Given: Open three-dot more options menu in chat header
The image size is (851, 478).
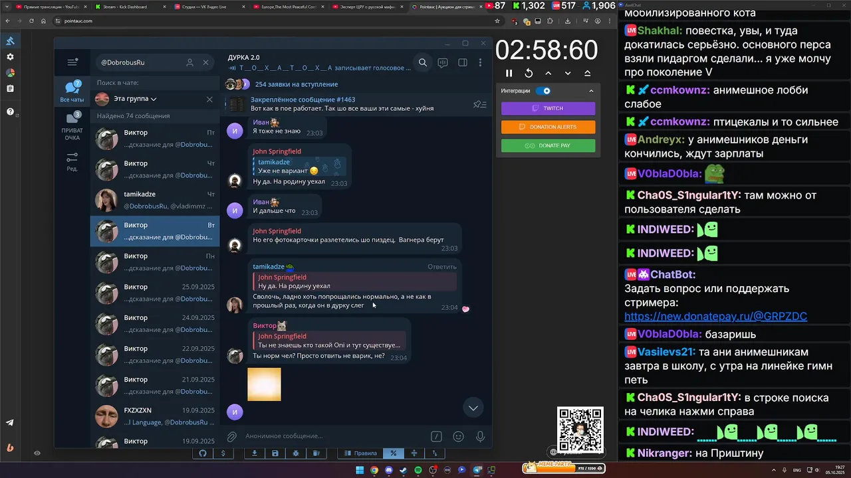Looking at the screenshot, I should click(480, 62).
